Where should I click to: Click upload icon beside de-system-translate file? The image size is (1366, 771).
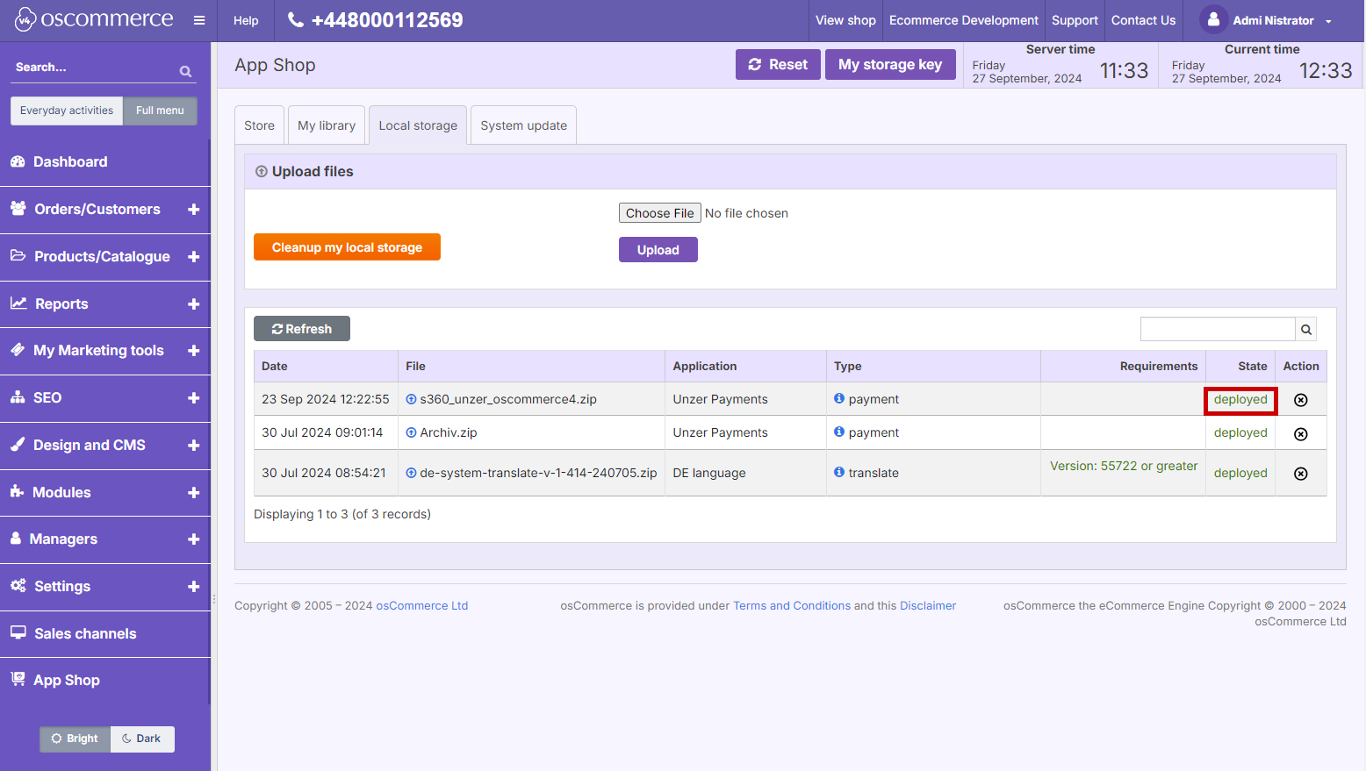[x=411, y=473]
